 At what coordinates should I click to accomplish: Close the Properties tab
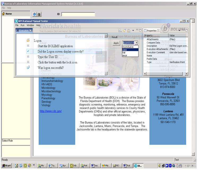tap(158, 31)
